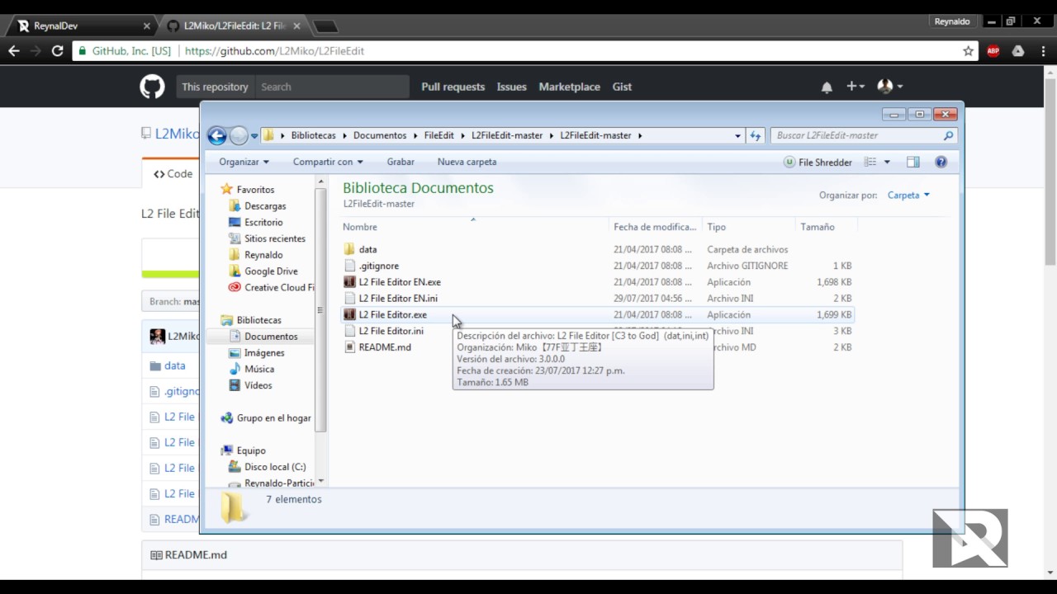The height and width of the screenshot is (594, 1057).
Task: Open Escritorio in the sidebar
Action: [x=263, y=223]
